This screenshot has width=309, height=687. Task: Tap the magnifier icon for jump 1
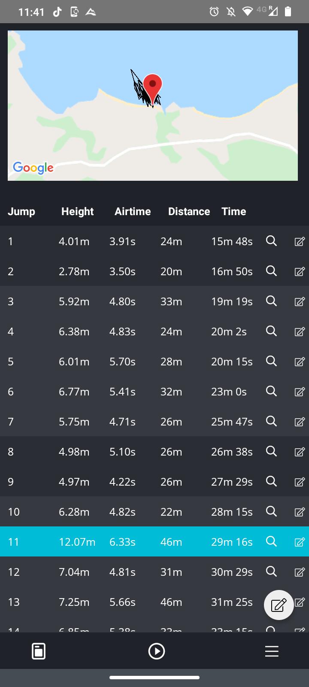click(271, 241)
